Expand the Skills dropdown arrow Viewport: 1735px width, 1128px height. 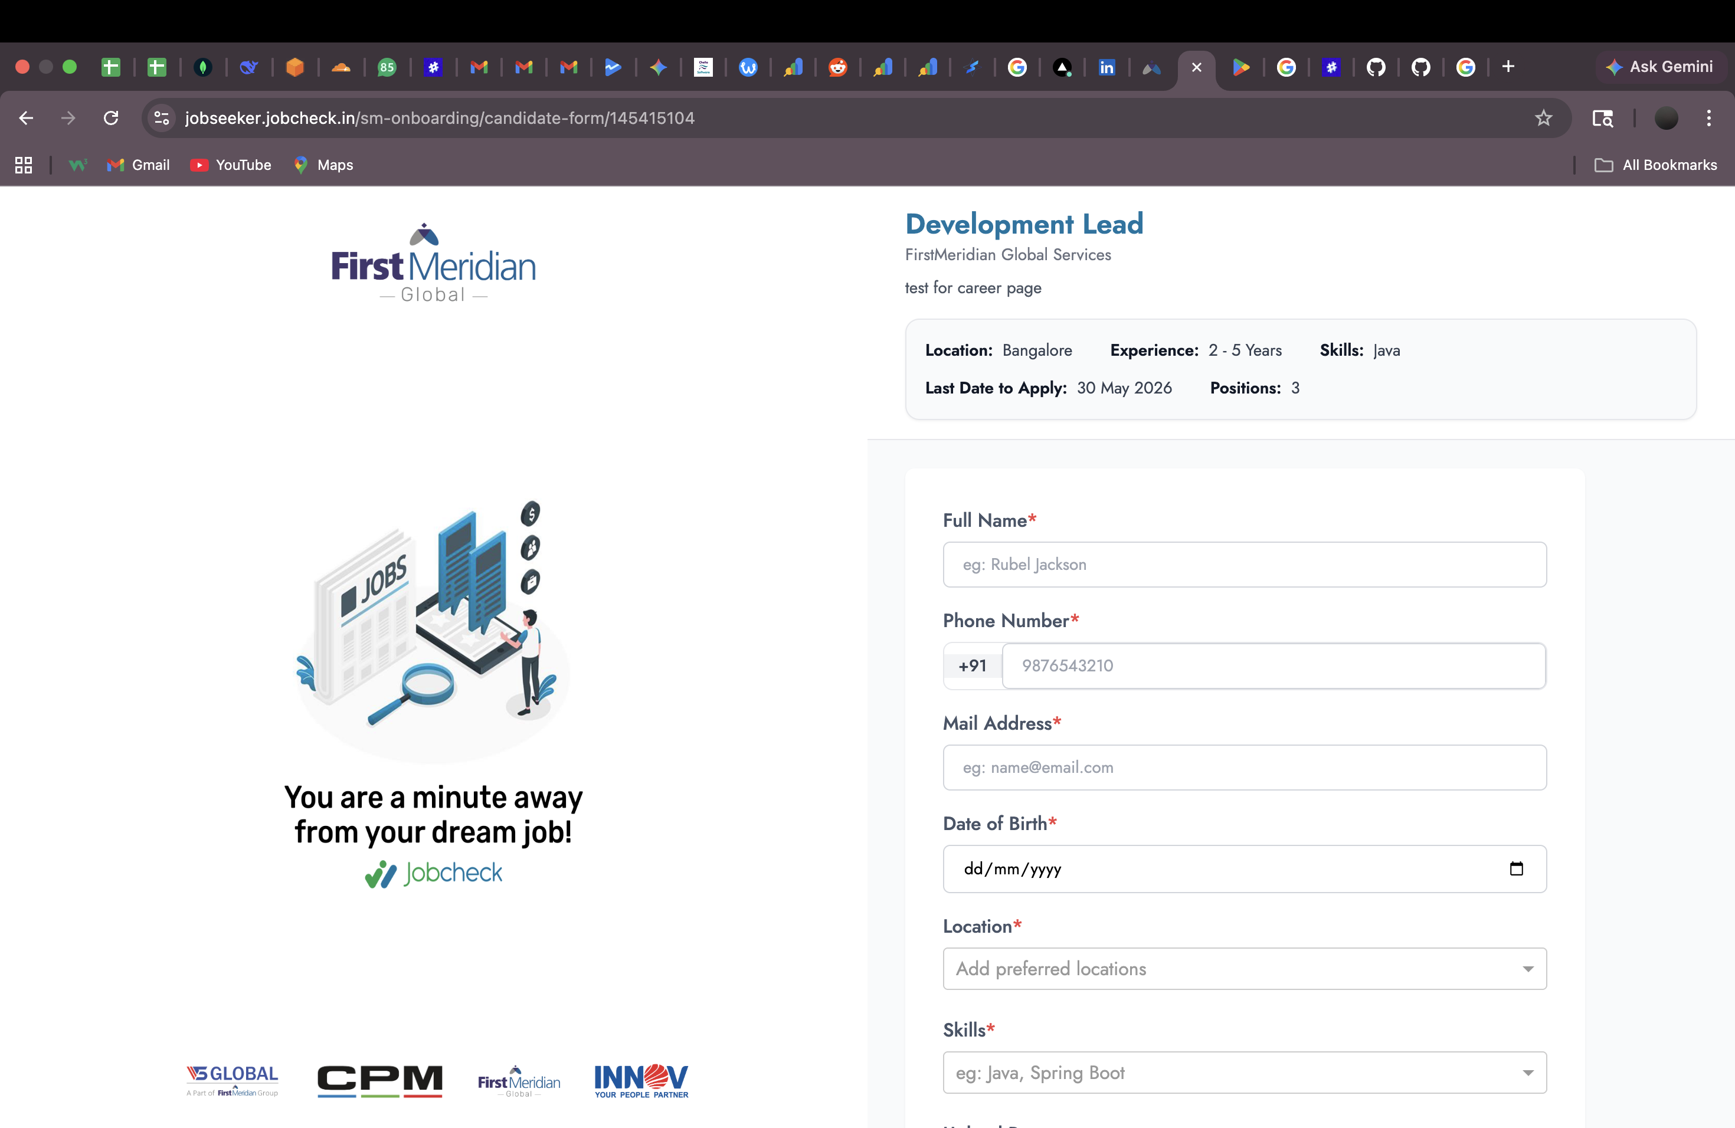1528,1073
